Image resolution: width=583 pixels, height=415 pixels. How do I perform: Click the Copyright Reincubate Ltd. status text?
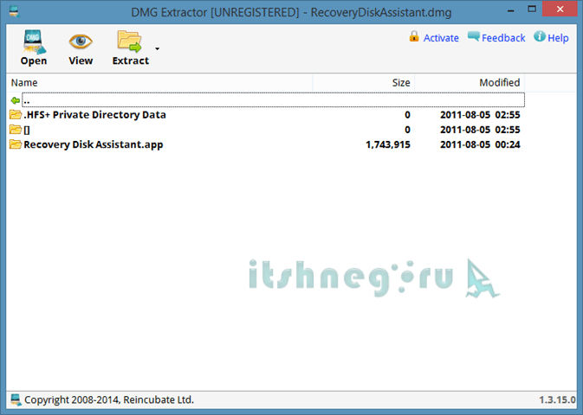(x=109, y=399)
